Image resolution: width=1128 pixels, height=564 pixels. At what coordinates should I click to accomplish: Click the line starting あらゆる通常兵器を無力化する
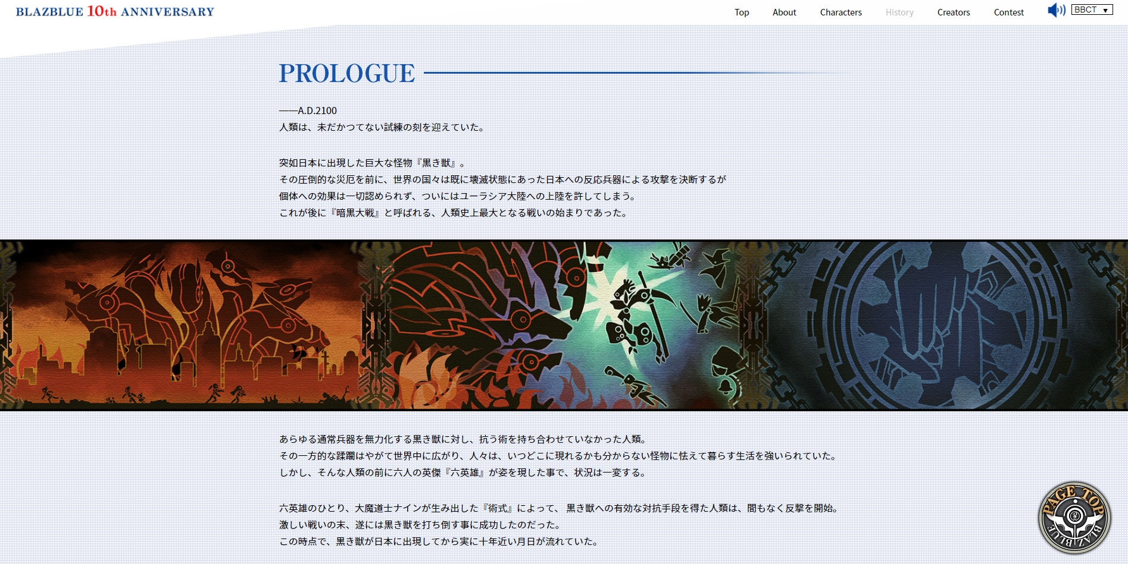[x=464, y=439]
